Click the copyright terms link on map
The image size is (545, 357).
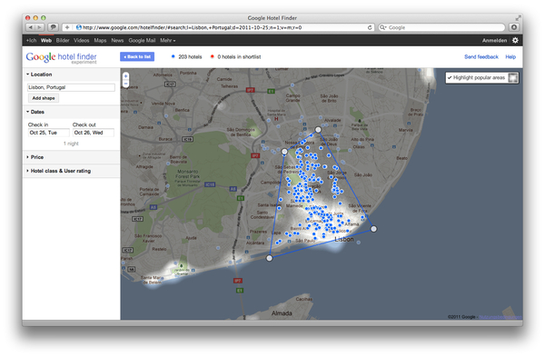pyautogui.click(x=500, y=317)
